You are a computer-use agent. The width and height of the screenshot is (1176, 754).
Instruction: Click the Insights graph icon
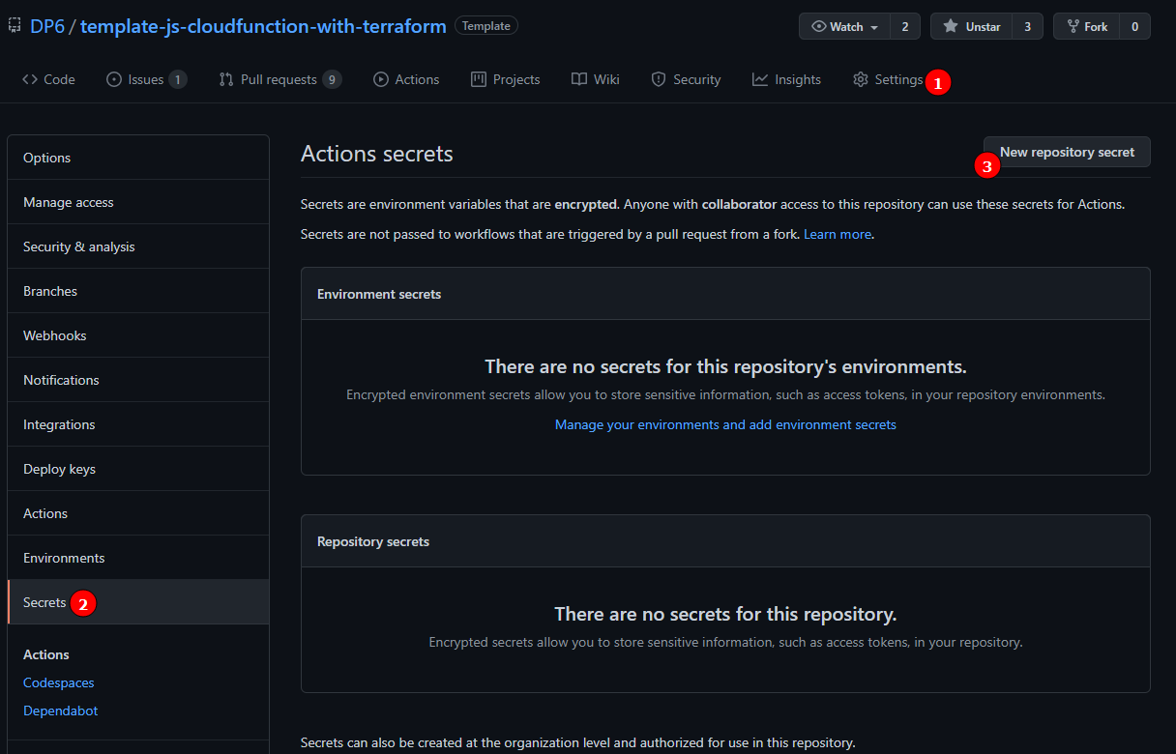[x=760, y=79]
